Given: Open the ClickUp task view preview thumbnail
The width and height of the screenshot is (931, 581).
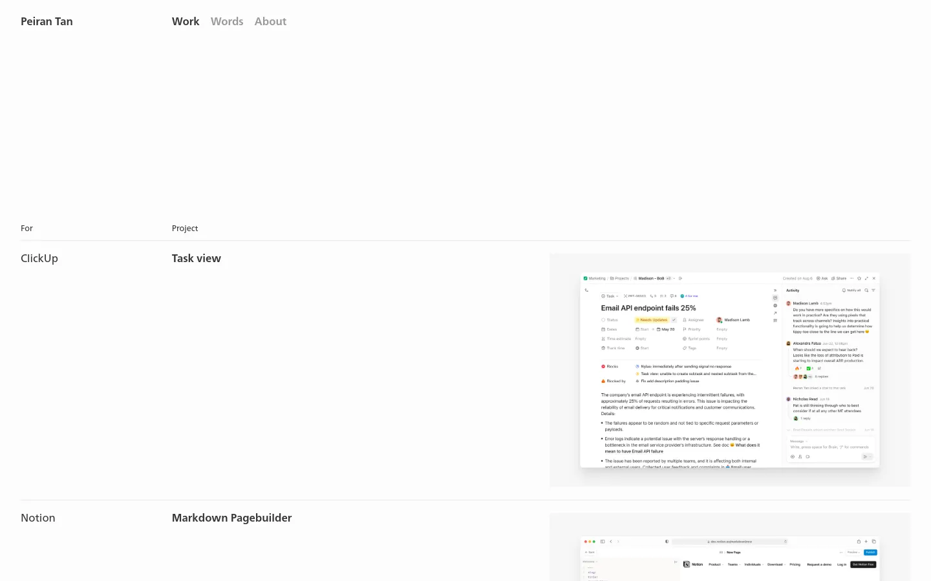Looking at the screenshot, I should [730, 371].
